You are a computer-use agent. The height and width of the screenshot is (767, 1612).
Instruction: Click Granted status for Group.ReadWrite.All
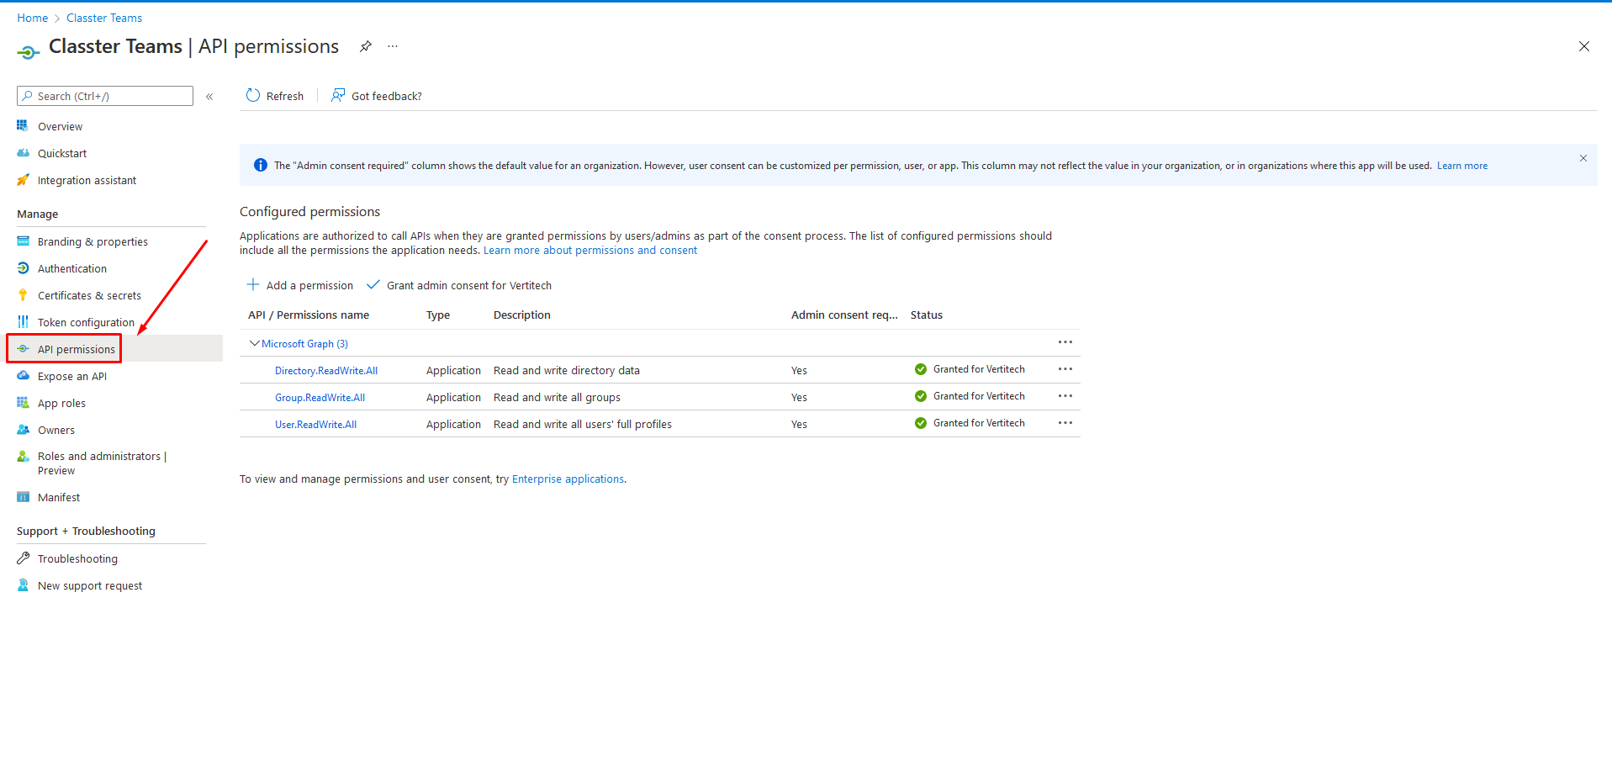tap(970, 396)
